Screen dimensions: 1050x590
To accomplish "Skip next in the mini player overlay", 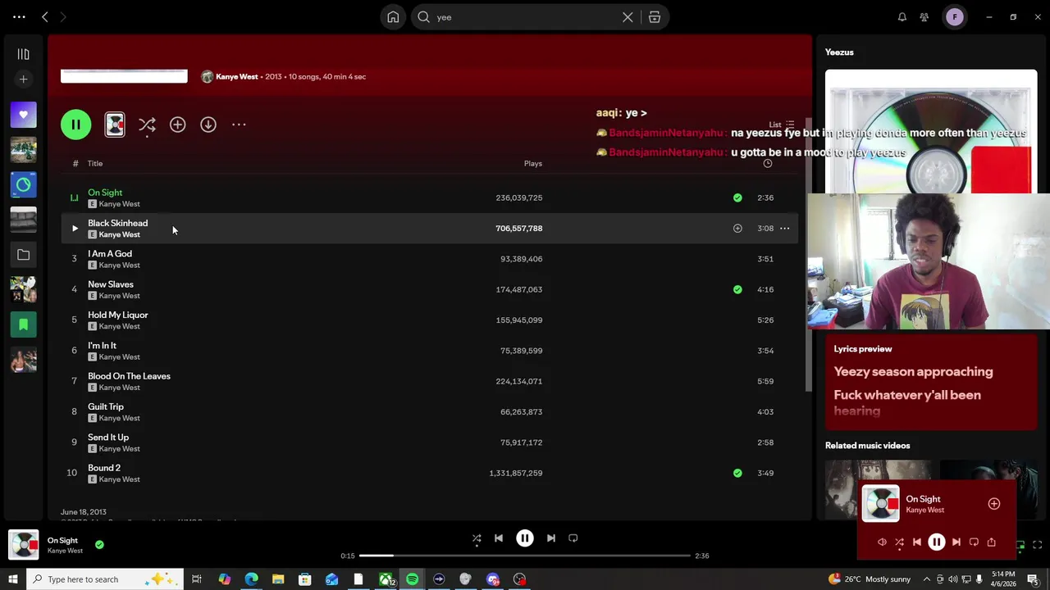I will tap(956, 542).
